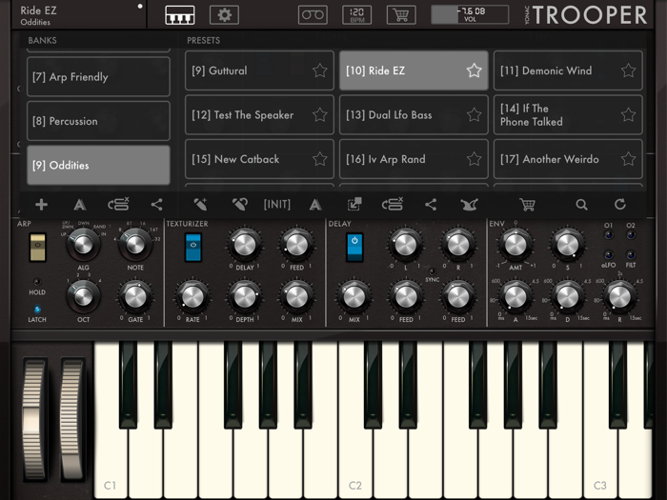Open the 120 BPM tempo display
This screenshot has height=500, width=667.
(357, 15)
